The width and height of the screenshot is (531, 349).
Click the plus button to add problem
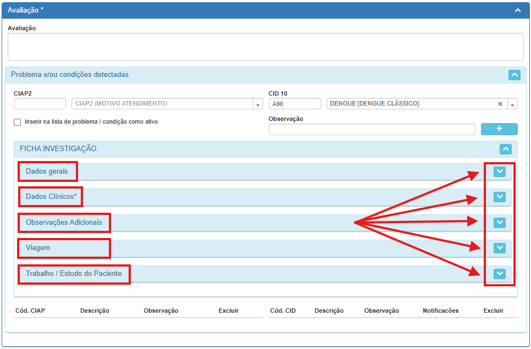coord(499,129)
